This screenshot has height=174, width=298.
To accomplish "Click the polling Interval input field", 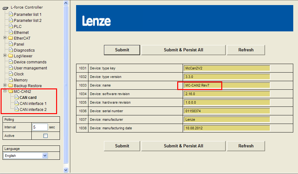I will (40, 127).
